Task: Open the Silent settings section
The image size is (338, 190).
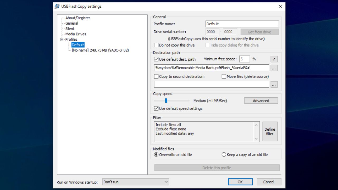Action: [x=70, y=28]
